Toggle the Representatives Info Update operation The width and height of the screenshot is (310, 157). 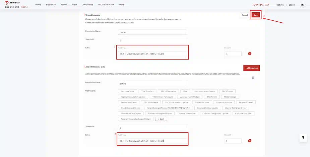pyautogui.click(x=133, y=97)
